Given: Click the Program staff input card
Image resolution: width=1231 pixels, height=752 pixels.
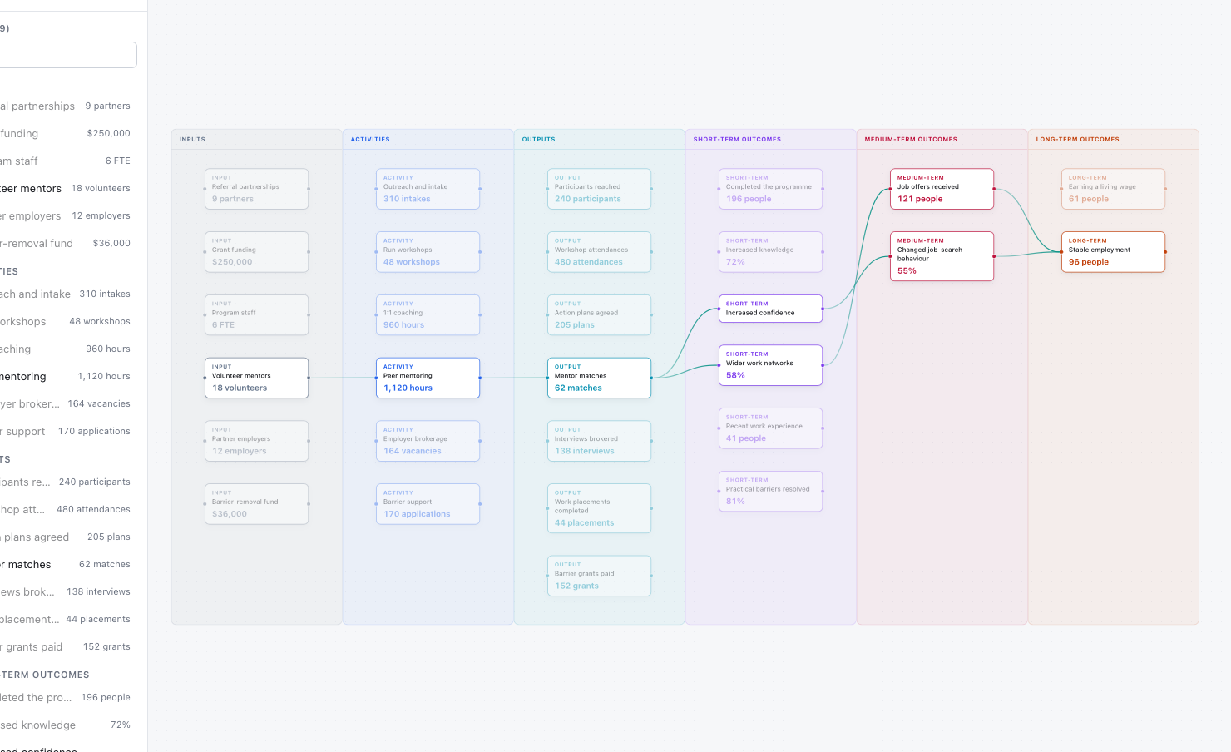Looking at the screenshot, I should click(x=256, y=315).
